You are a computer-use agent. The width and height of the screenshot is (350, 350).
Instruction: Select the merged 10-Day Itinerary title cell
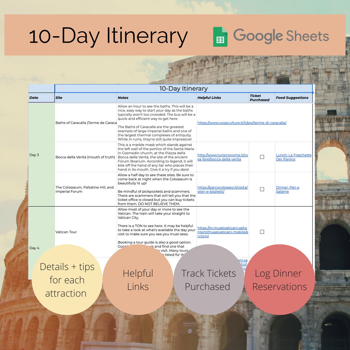coord(184,88)
